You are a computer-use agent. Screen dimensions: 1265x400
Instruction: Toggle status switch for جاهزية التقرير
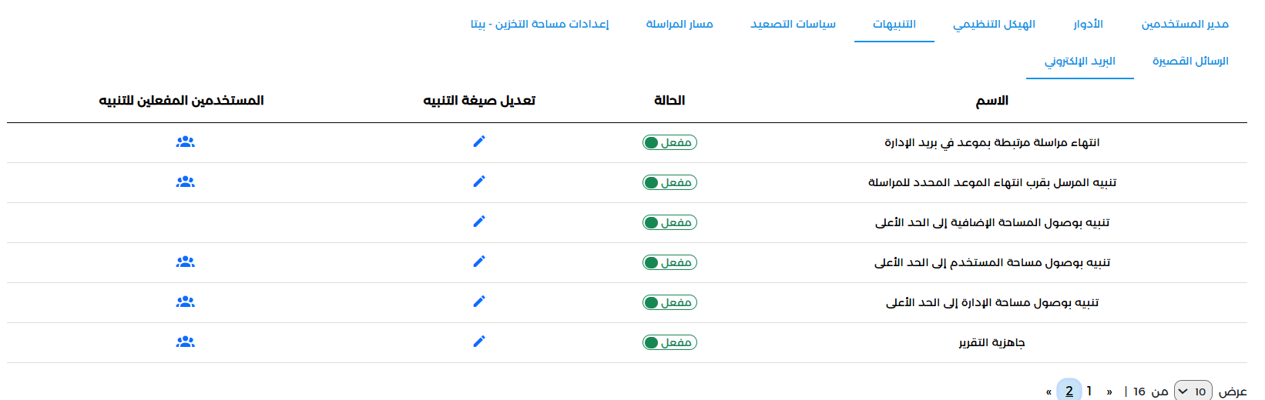tap(669, 342)
